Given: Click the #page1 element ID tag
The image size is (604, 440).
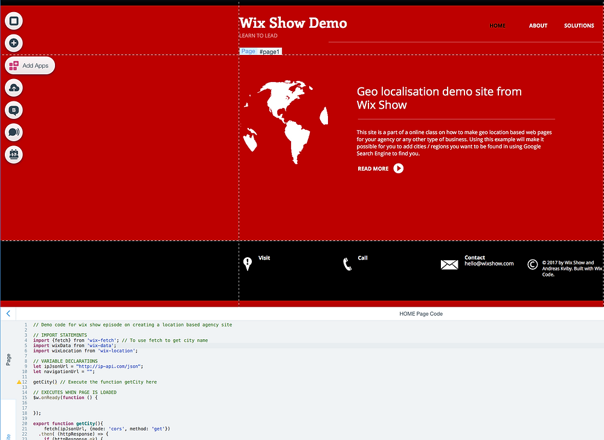Looking at the screenshot, I should coord(269,51).
